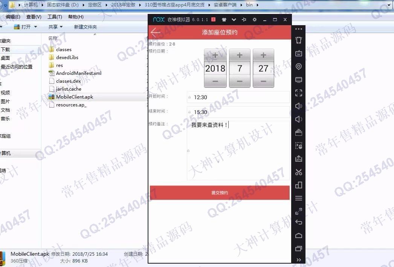This screenshot has height=267, width=394.
Task: Click the Nox volume up icon
Action: click(299, 106)
